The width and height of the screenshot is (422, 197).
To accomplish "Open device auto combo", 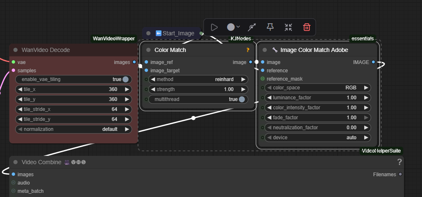I will [x=318, y=138].
